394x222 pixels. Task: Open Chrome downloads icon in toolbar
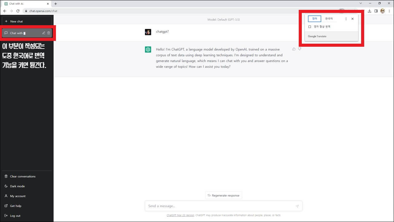point(370,11)
